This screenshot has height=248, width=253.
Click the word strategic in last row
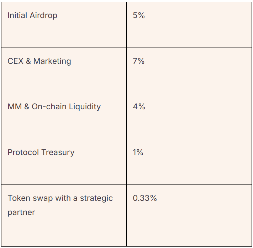[96, 198]
